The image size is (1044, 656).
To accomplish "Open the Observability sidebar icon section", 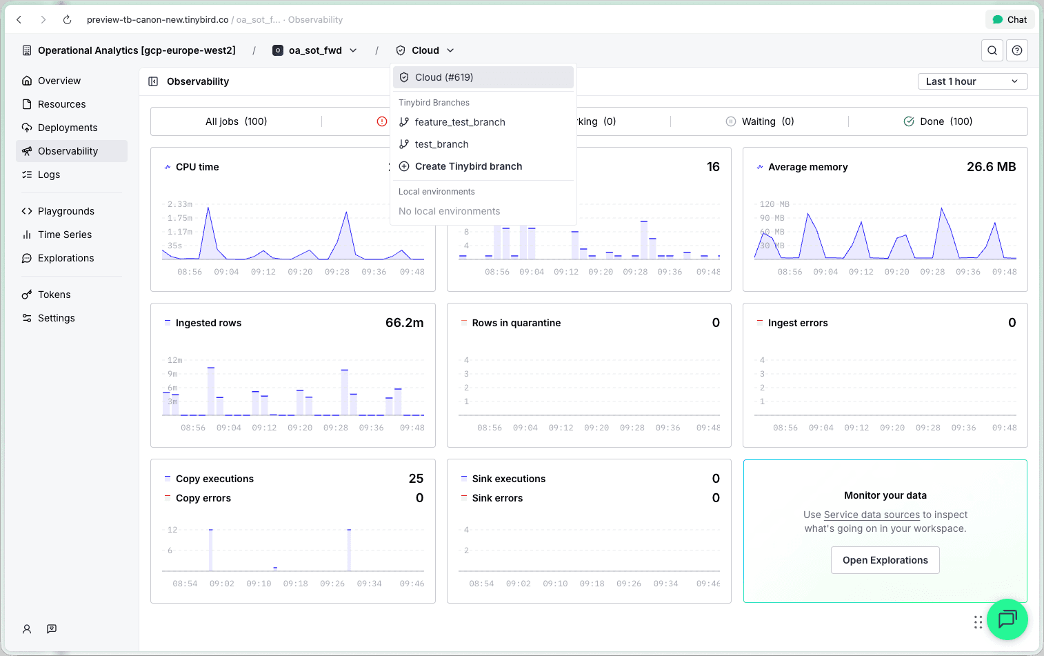I will 28,150.
